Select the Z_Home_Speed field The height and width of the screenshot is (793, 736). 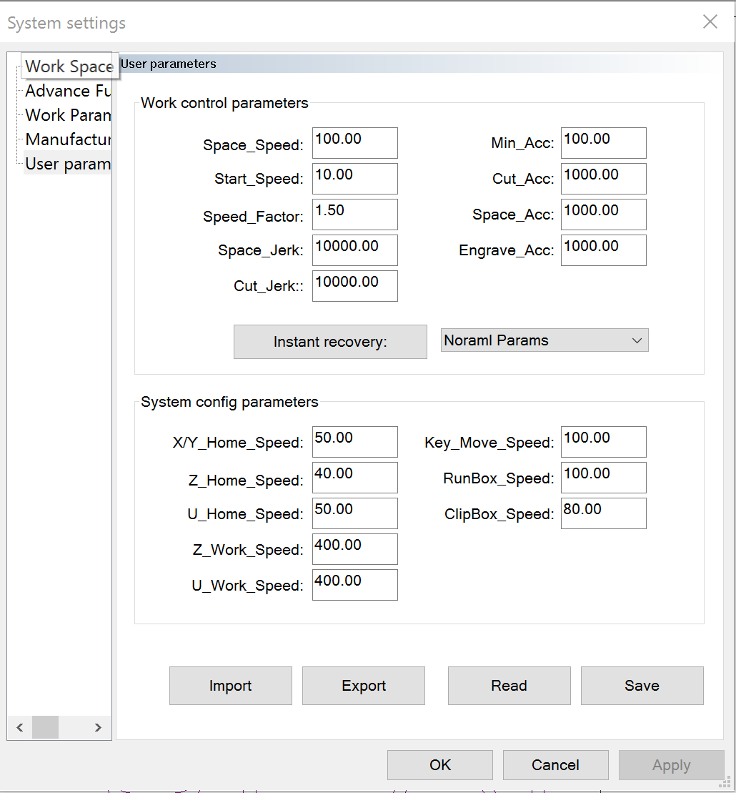coord(354,478)
